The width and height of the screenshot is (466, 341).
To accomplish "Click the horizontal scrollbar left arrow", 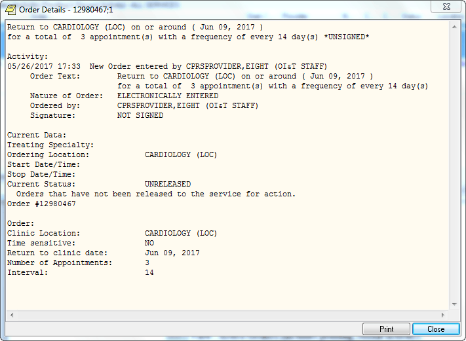I will pyautogui.click(x=10, y=315).
